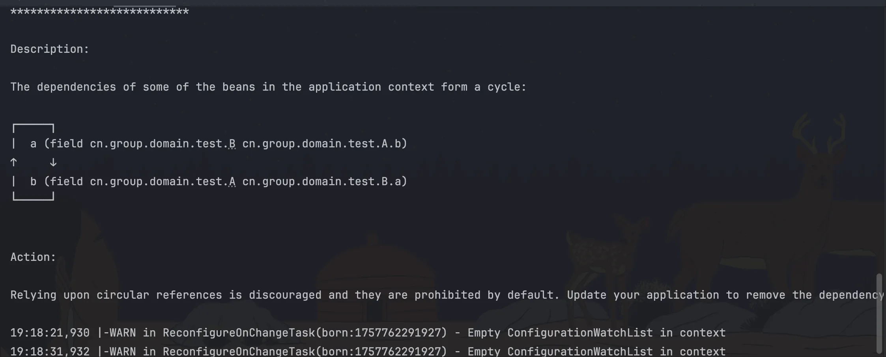Click ReconfigureOnChangeTask in the 19:18:21 log line
The height and width of the screenshot is (357, 886).
239,333
